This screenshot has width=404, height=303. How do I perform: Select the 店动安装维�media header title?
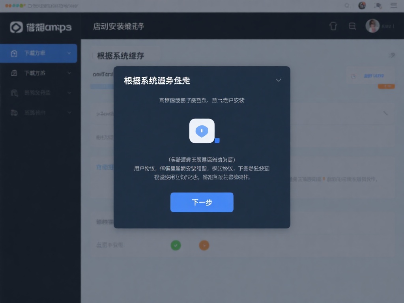[118, 26]
